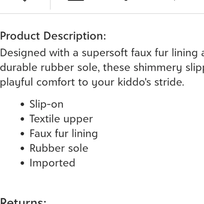Click the word 'kiddo's' in the description
Image resolution: width=204 pixels, height=204 pixels.
(x=134, y=82)
